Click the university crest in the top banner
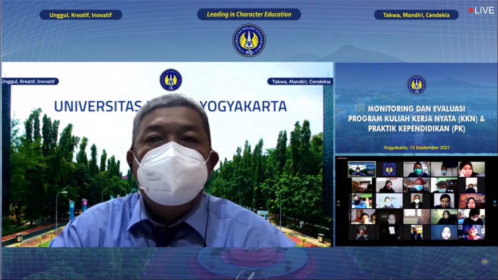Image resolution: width=498 pixels, height=280 pixels. click(x=249, y=40)
